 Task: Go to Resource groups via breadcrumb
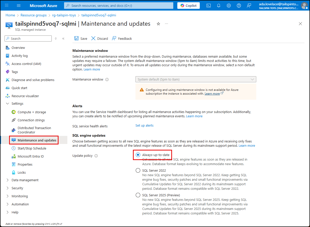tap(33, 15)
